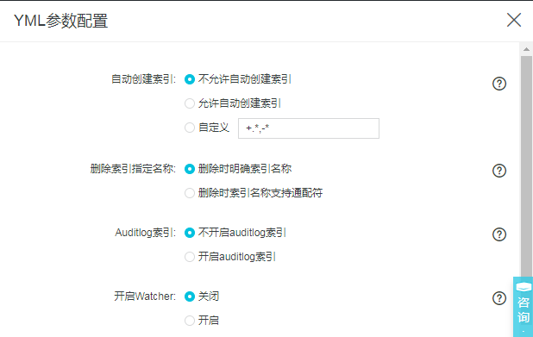Select 不开启auditlog索引 radio option
Image resolution: width=533 pixels, height=337 pixels.
(x=190, y=233)
